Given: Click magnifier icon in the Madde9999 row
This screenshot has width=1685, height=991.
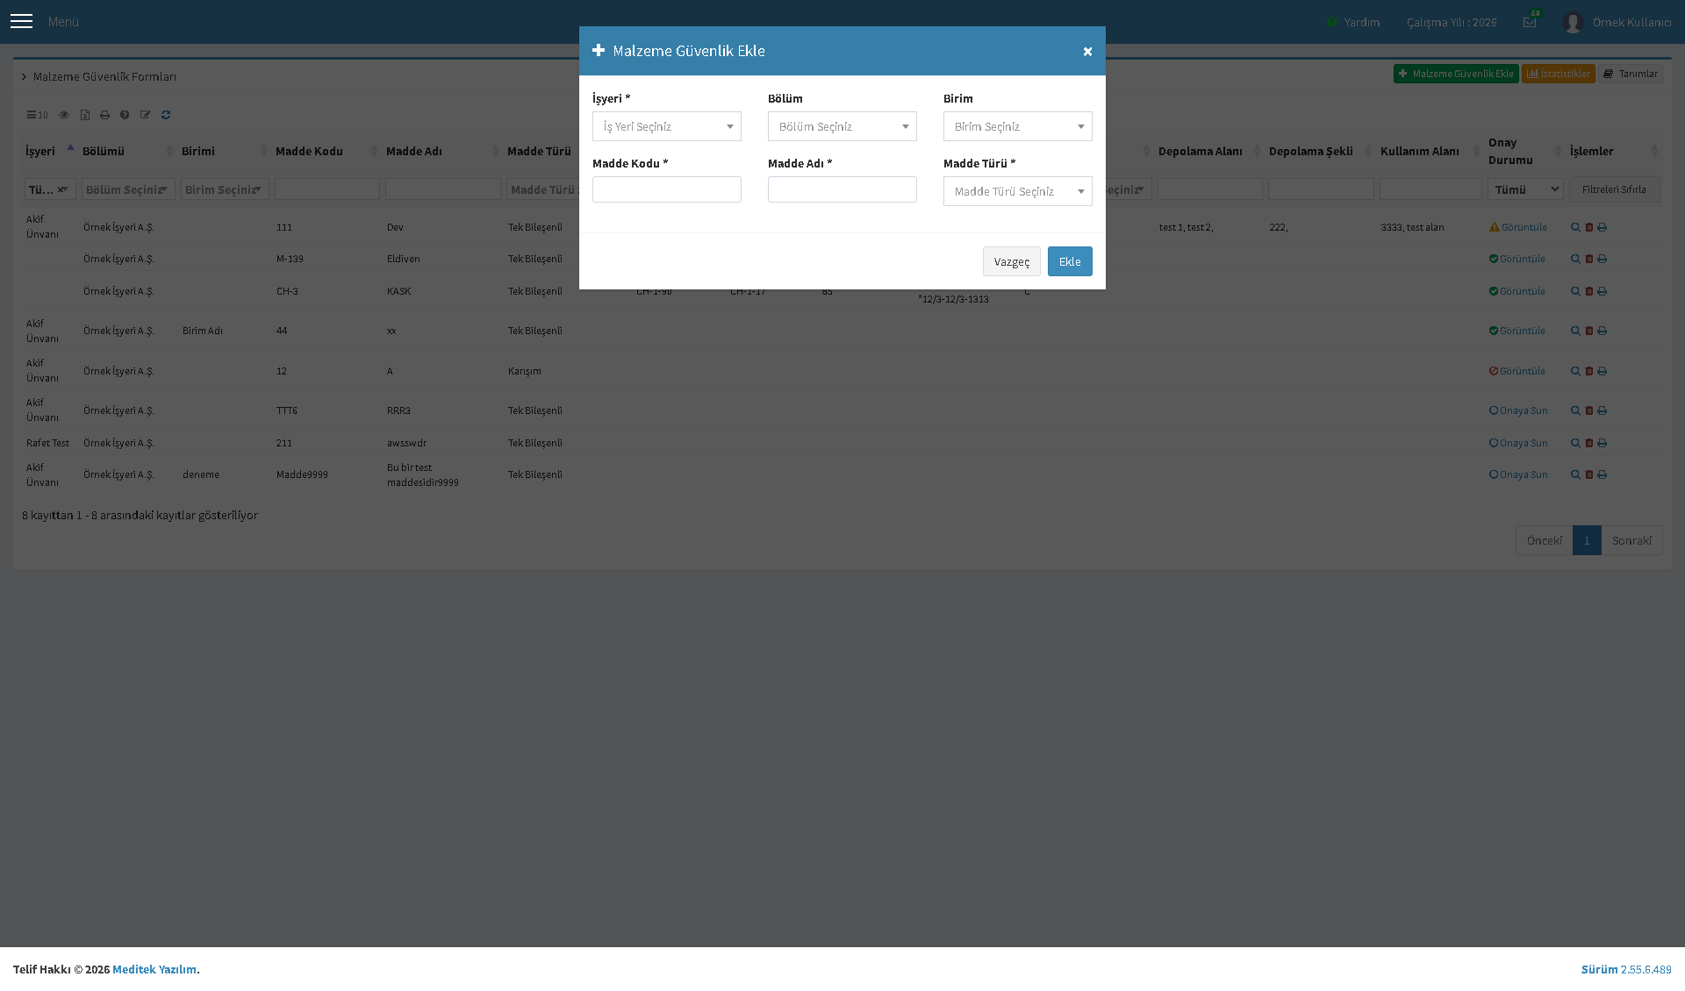Looking at the screenshot, I should 1575,474.
